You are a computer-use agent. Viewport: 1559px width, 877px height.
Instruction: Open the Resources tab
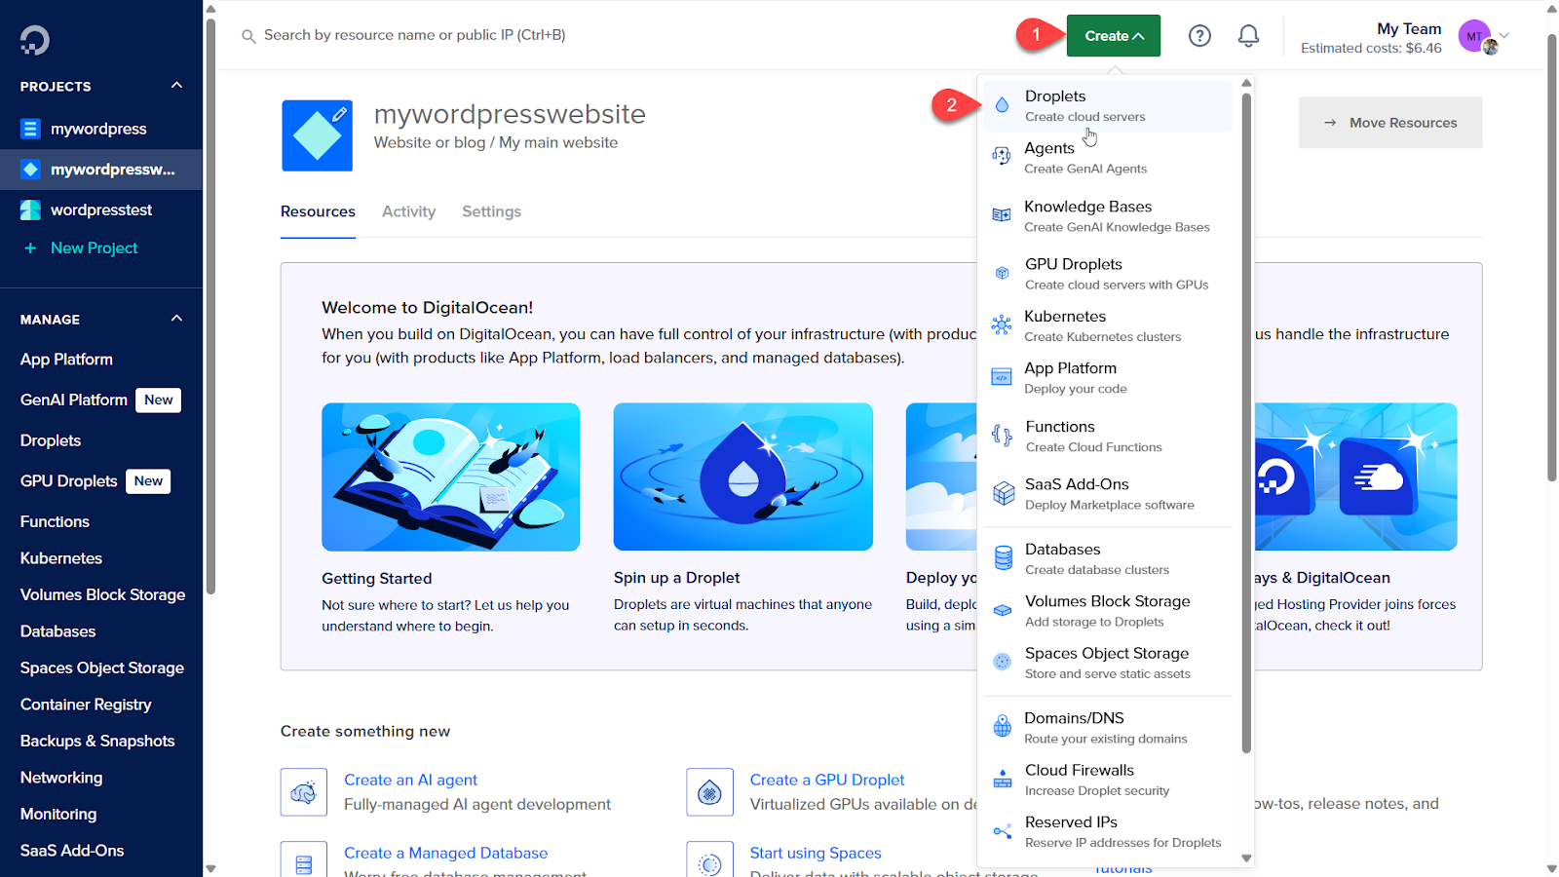[x=318, y=211]
